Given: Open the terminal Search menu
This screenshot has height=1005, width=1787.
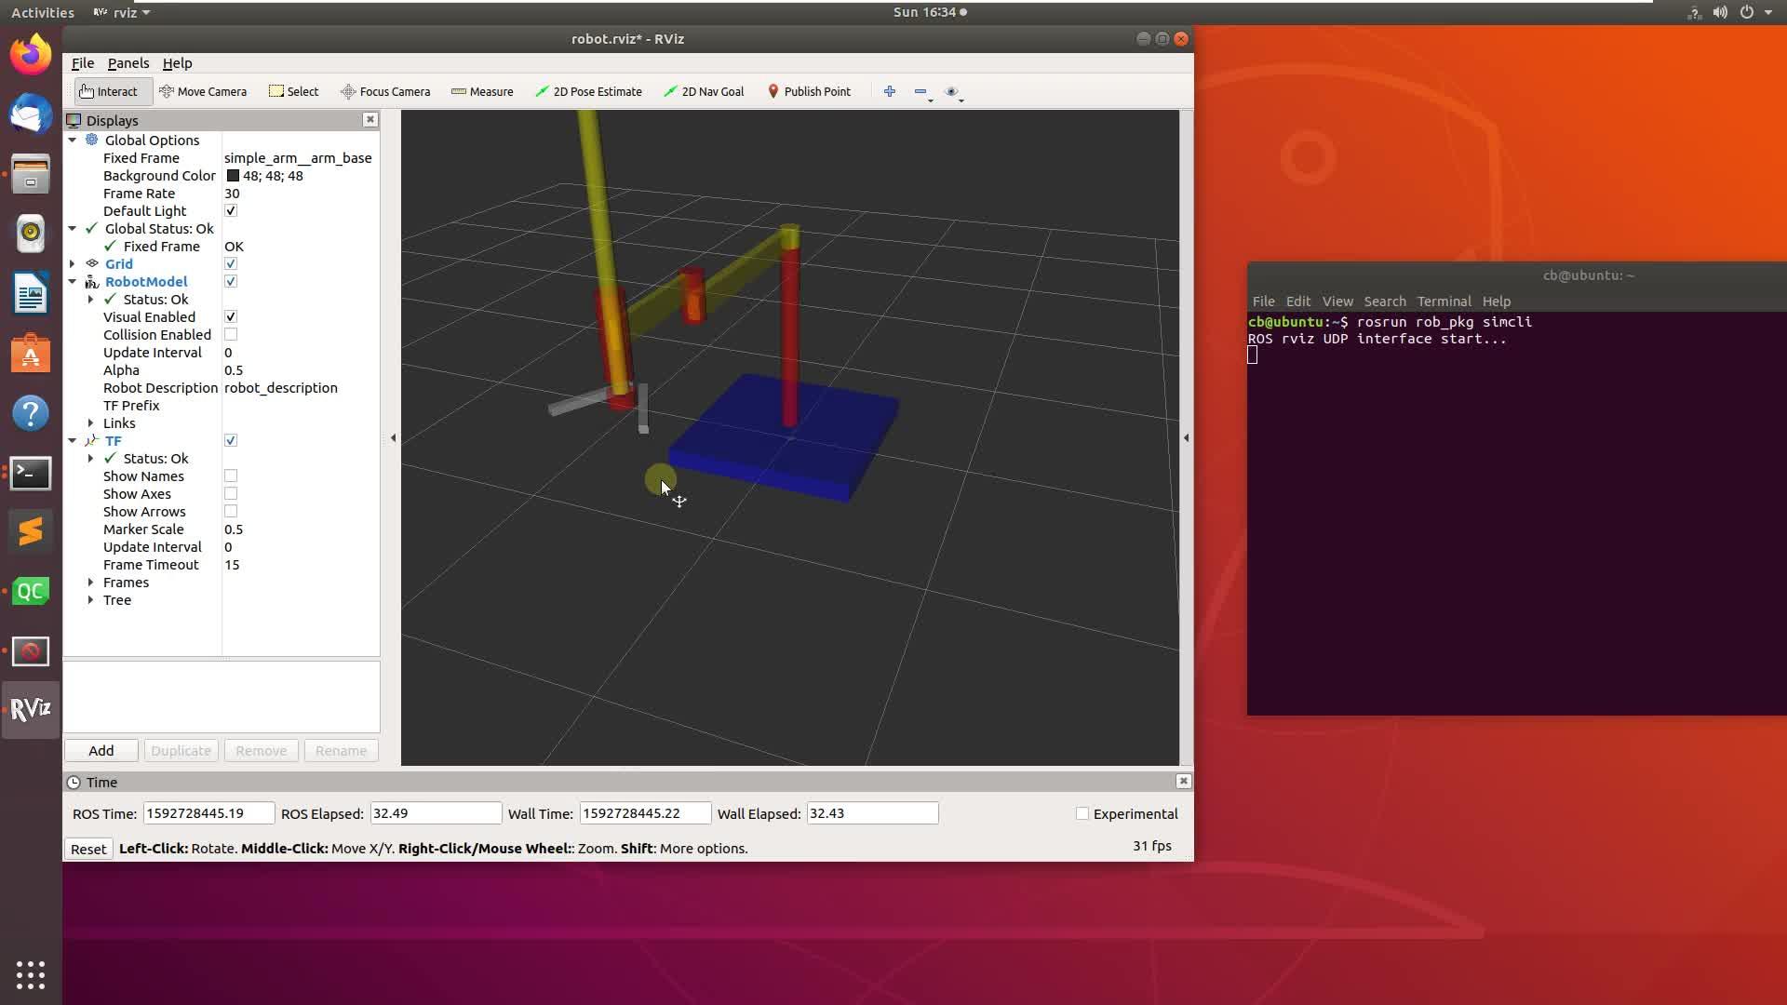Looking at the screenshot, I should tap(1384, 301).
